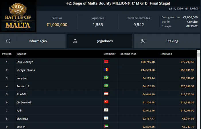Click the €56,631.90 result value
201x129 pixels.
tap(188, 70)
